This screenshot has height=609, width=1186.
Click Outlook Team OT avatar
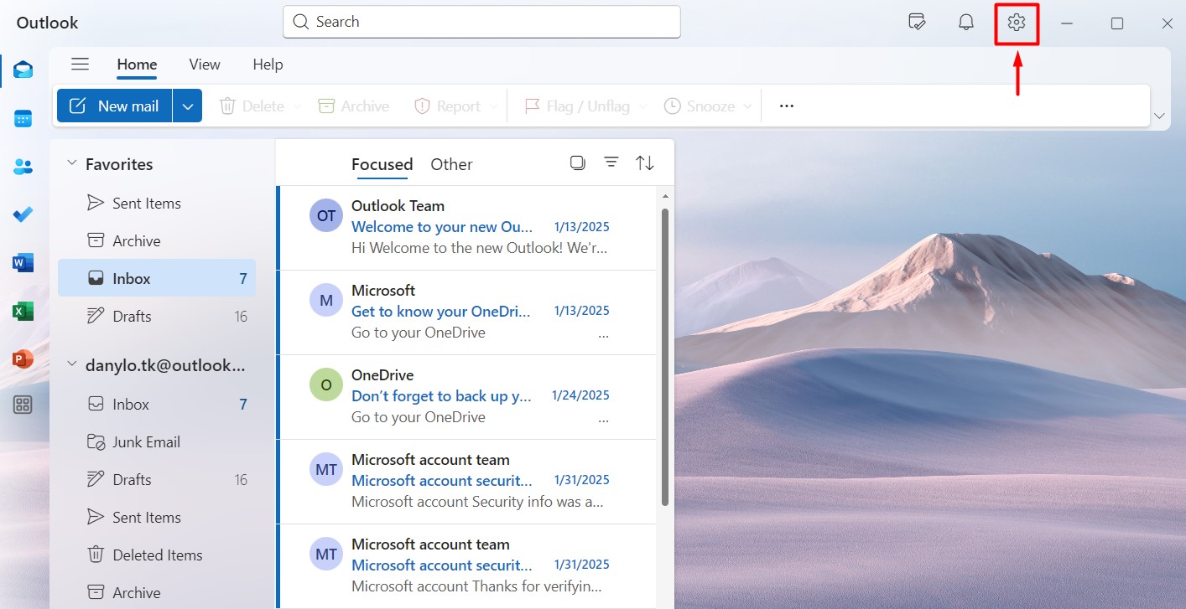(x=326, y=216)
